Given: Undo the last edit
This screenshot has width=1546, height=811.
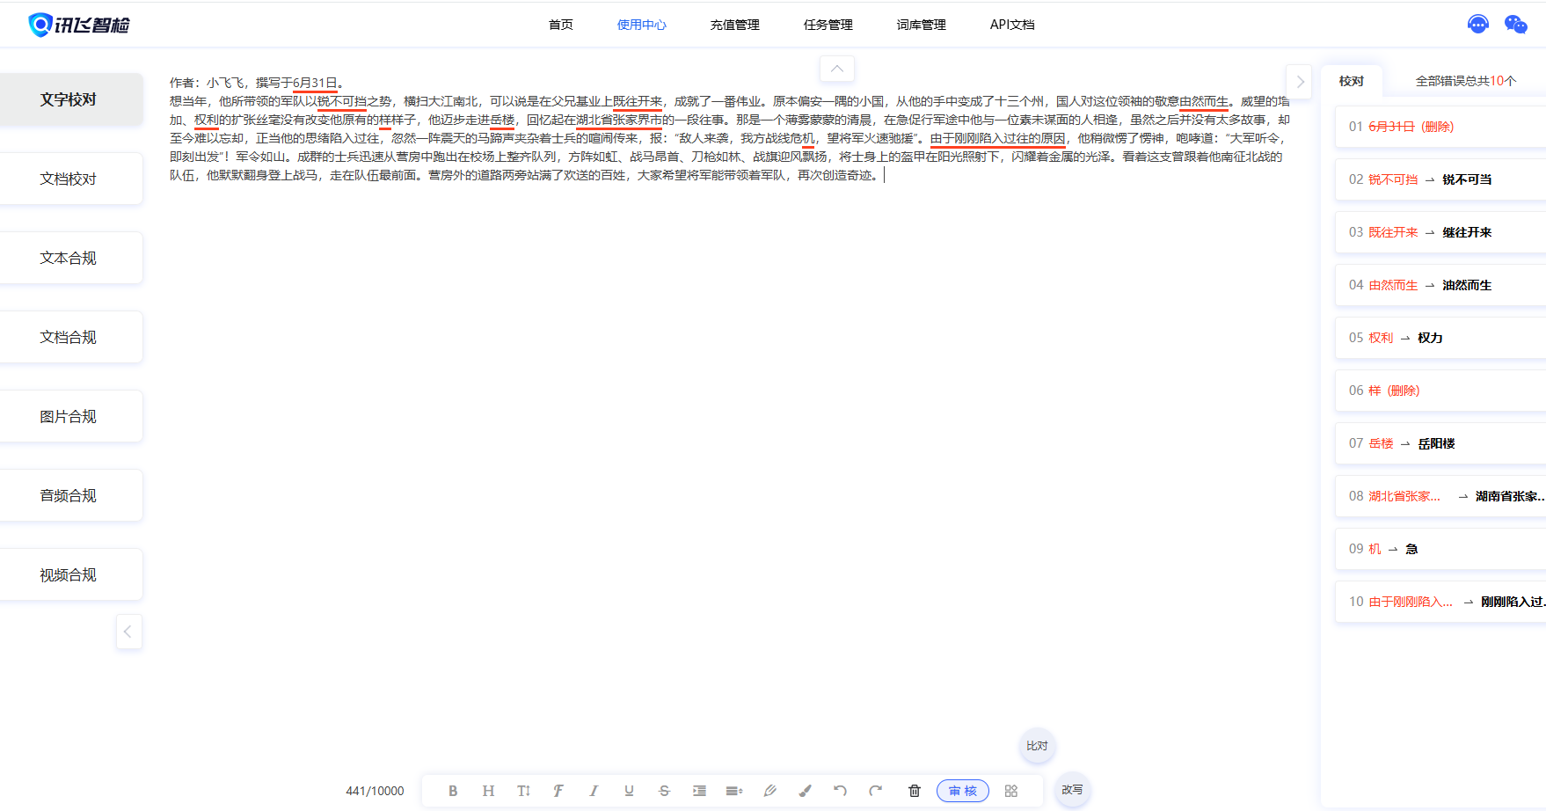Looking at the screenshot, I should 840,791.
